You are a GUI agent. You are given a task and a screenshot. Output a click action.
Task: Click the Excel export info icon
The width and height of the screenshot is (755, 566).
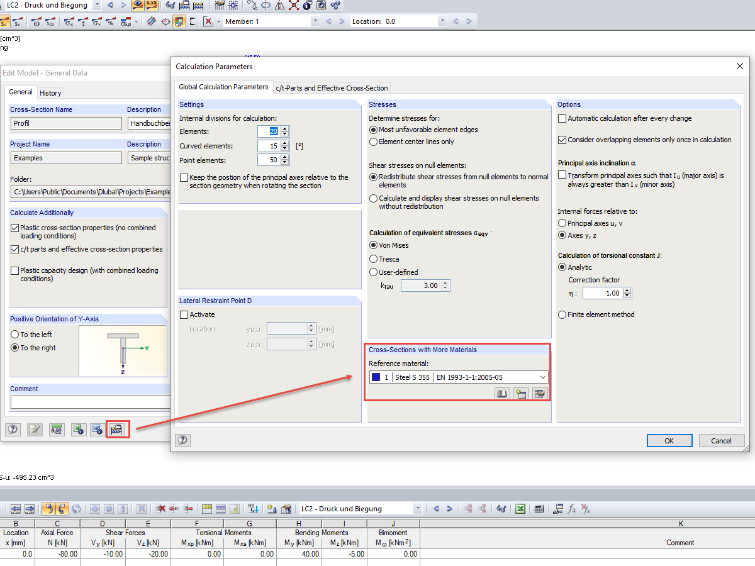click(78, 430)
